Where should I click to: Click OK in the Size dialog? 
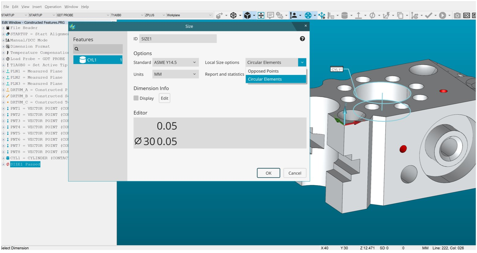[269, 173]
